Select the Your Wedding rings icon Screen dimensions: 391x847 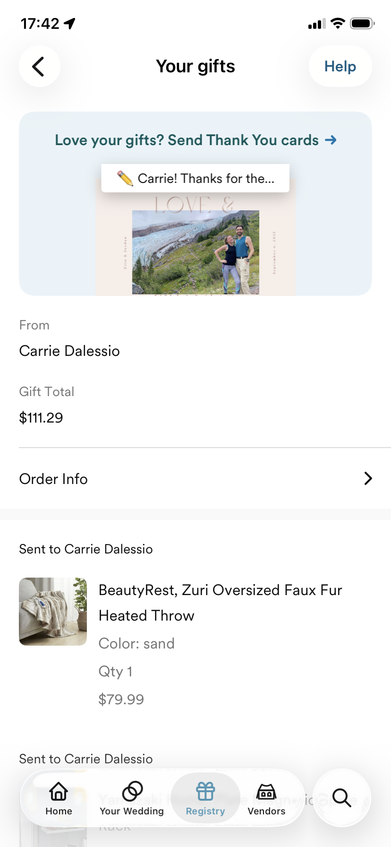tap(132, 791)
